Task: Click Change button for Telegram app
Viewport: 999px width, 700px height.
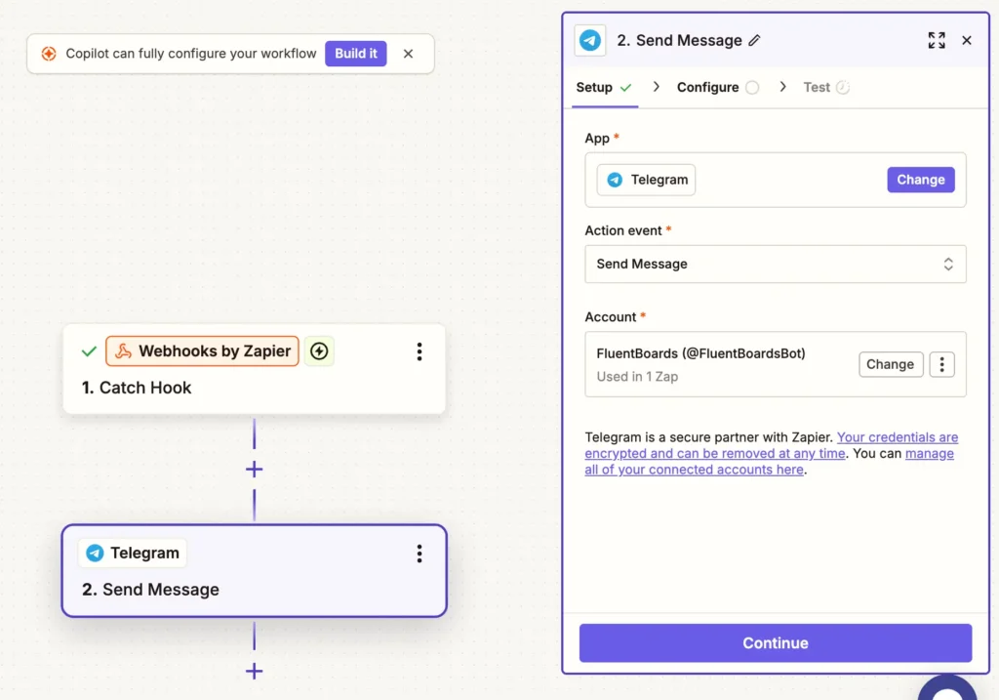Action: 920,180
